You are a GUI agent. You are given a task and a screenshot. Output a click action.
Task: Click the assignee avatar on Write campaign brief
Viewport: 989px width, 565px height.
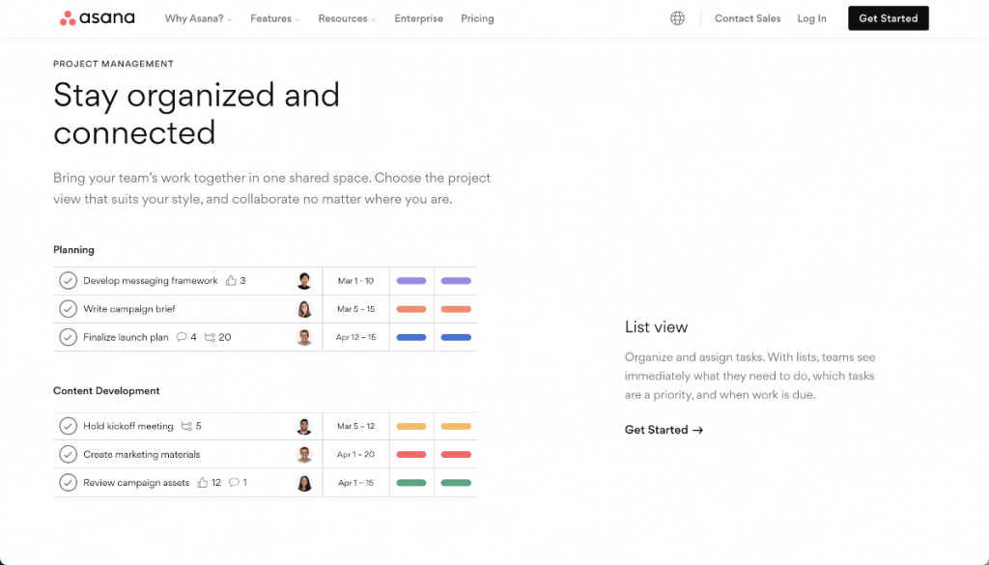(x=305, y=308)
